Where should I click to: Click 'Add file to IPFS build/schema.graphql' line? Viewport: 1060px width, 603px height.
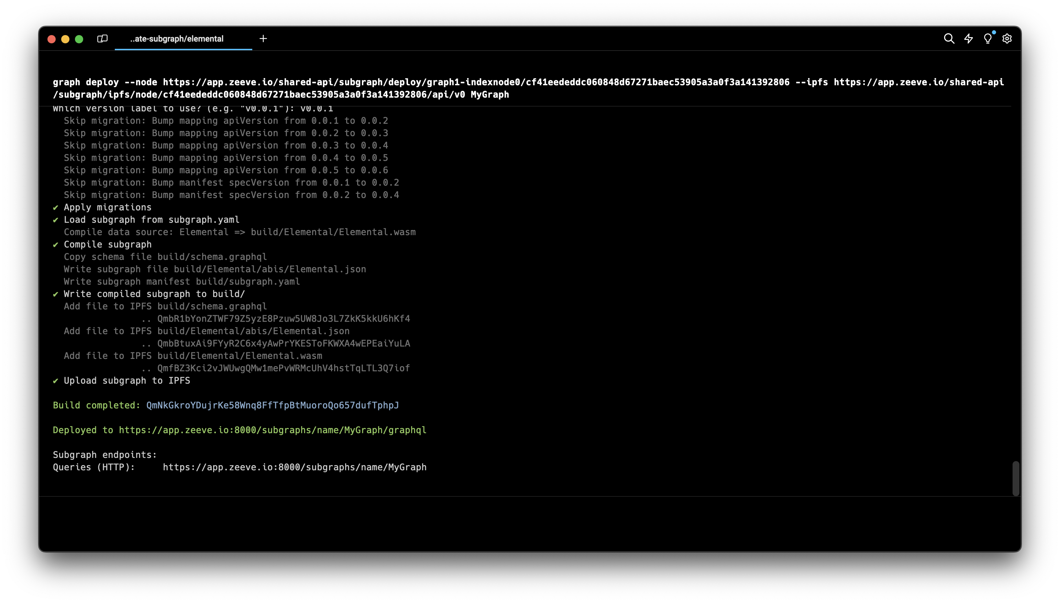pyautogui.click(x=165, y=306)
